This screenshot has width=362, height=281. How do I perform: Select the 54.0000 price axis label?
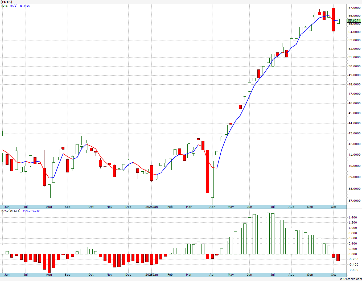point(354,32)
